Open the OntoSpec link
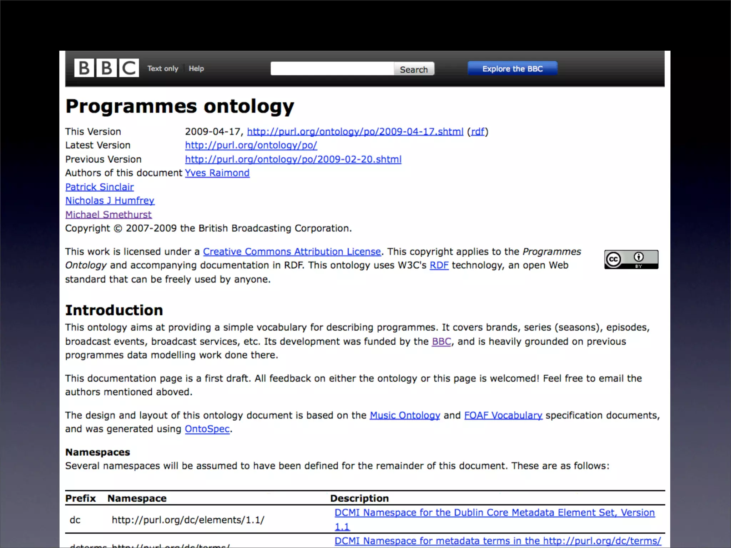The width and height of the screenshot is (731, 548). click(207, 429)
